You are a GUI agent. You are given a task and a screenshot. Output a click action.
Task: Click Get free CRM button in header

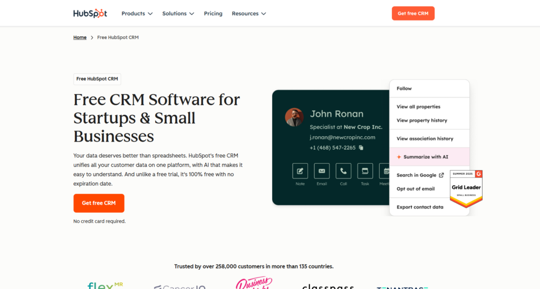[x=413, y=14]
